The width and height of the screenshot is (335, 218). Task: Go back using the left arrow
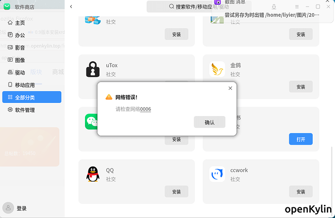(71, 7)
